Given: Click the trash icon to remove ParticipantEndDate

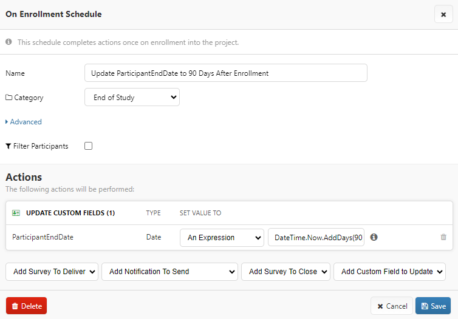Looking at the screenshot, I should 443,237.
